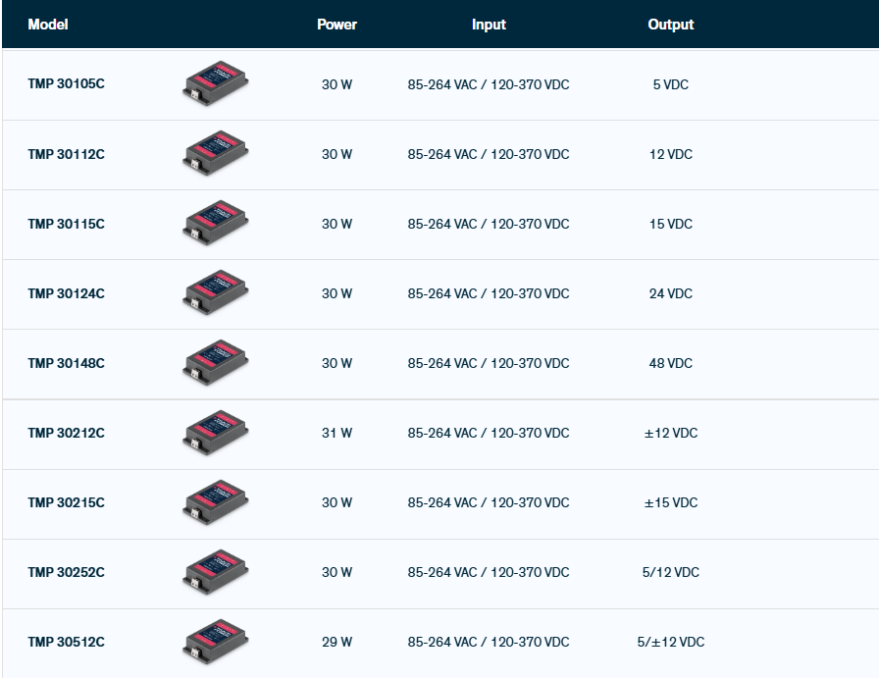Viewport: 879px width, 678px height.
Task: Click the TMP 30252C model link
Action: (66, 572)
